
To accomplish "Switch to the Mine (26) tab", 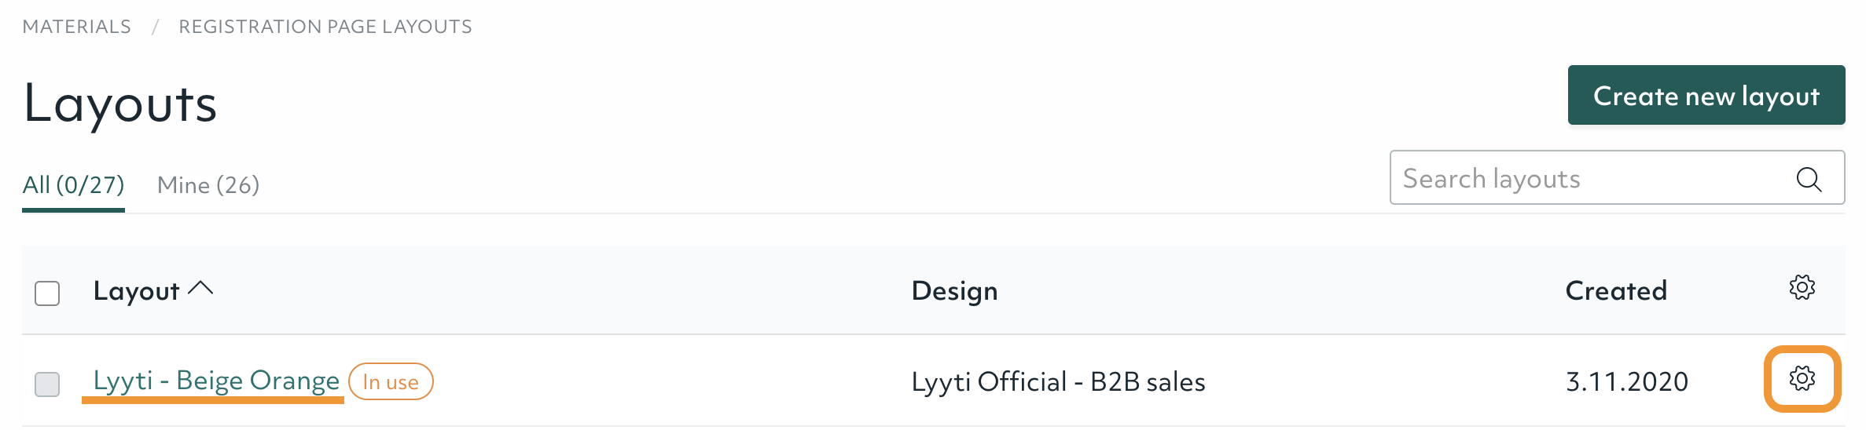I will point(208,185).
